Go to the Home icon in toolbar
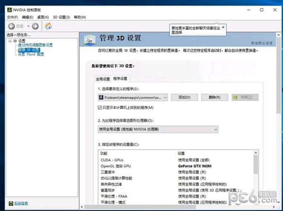 pyautogui.click(x=48, y=26)
